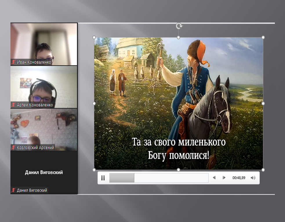Click the bottom-right corner handle of the video
The image size is (285, 222).
(263, 170)
